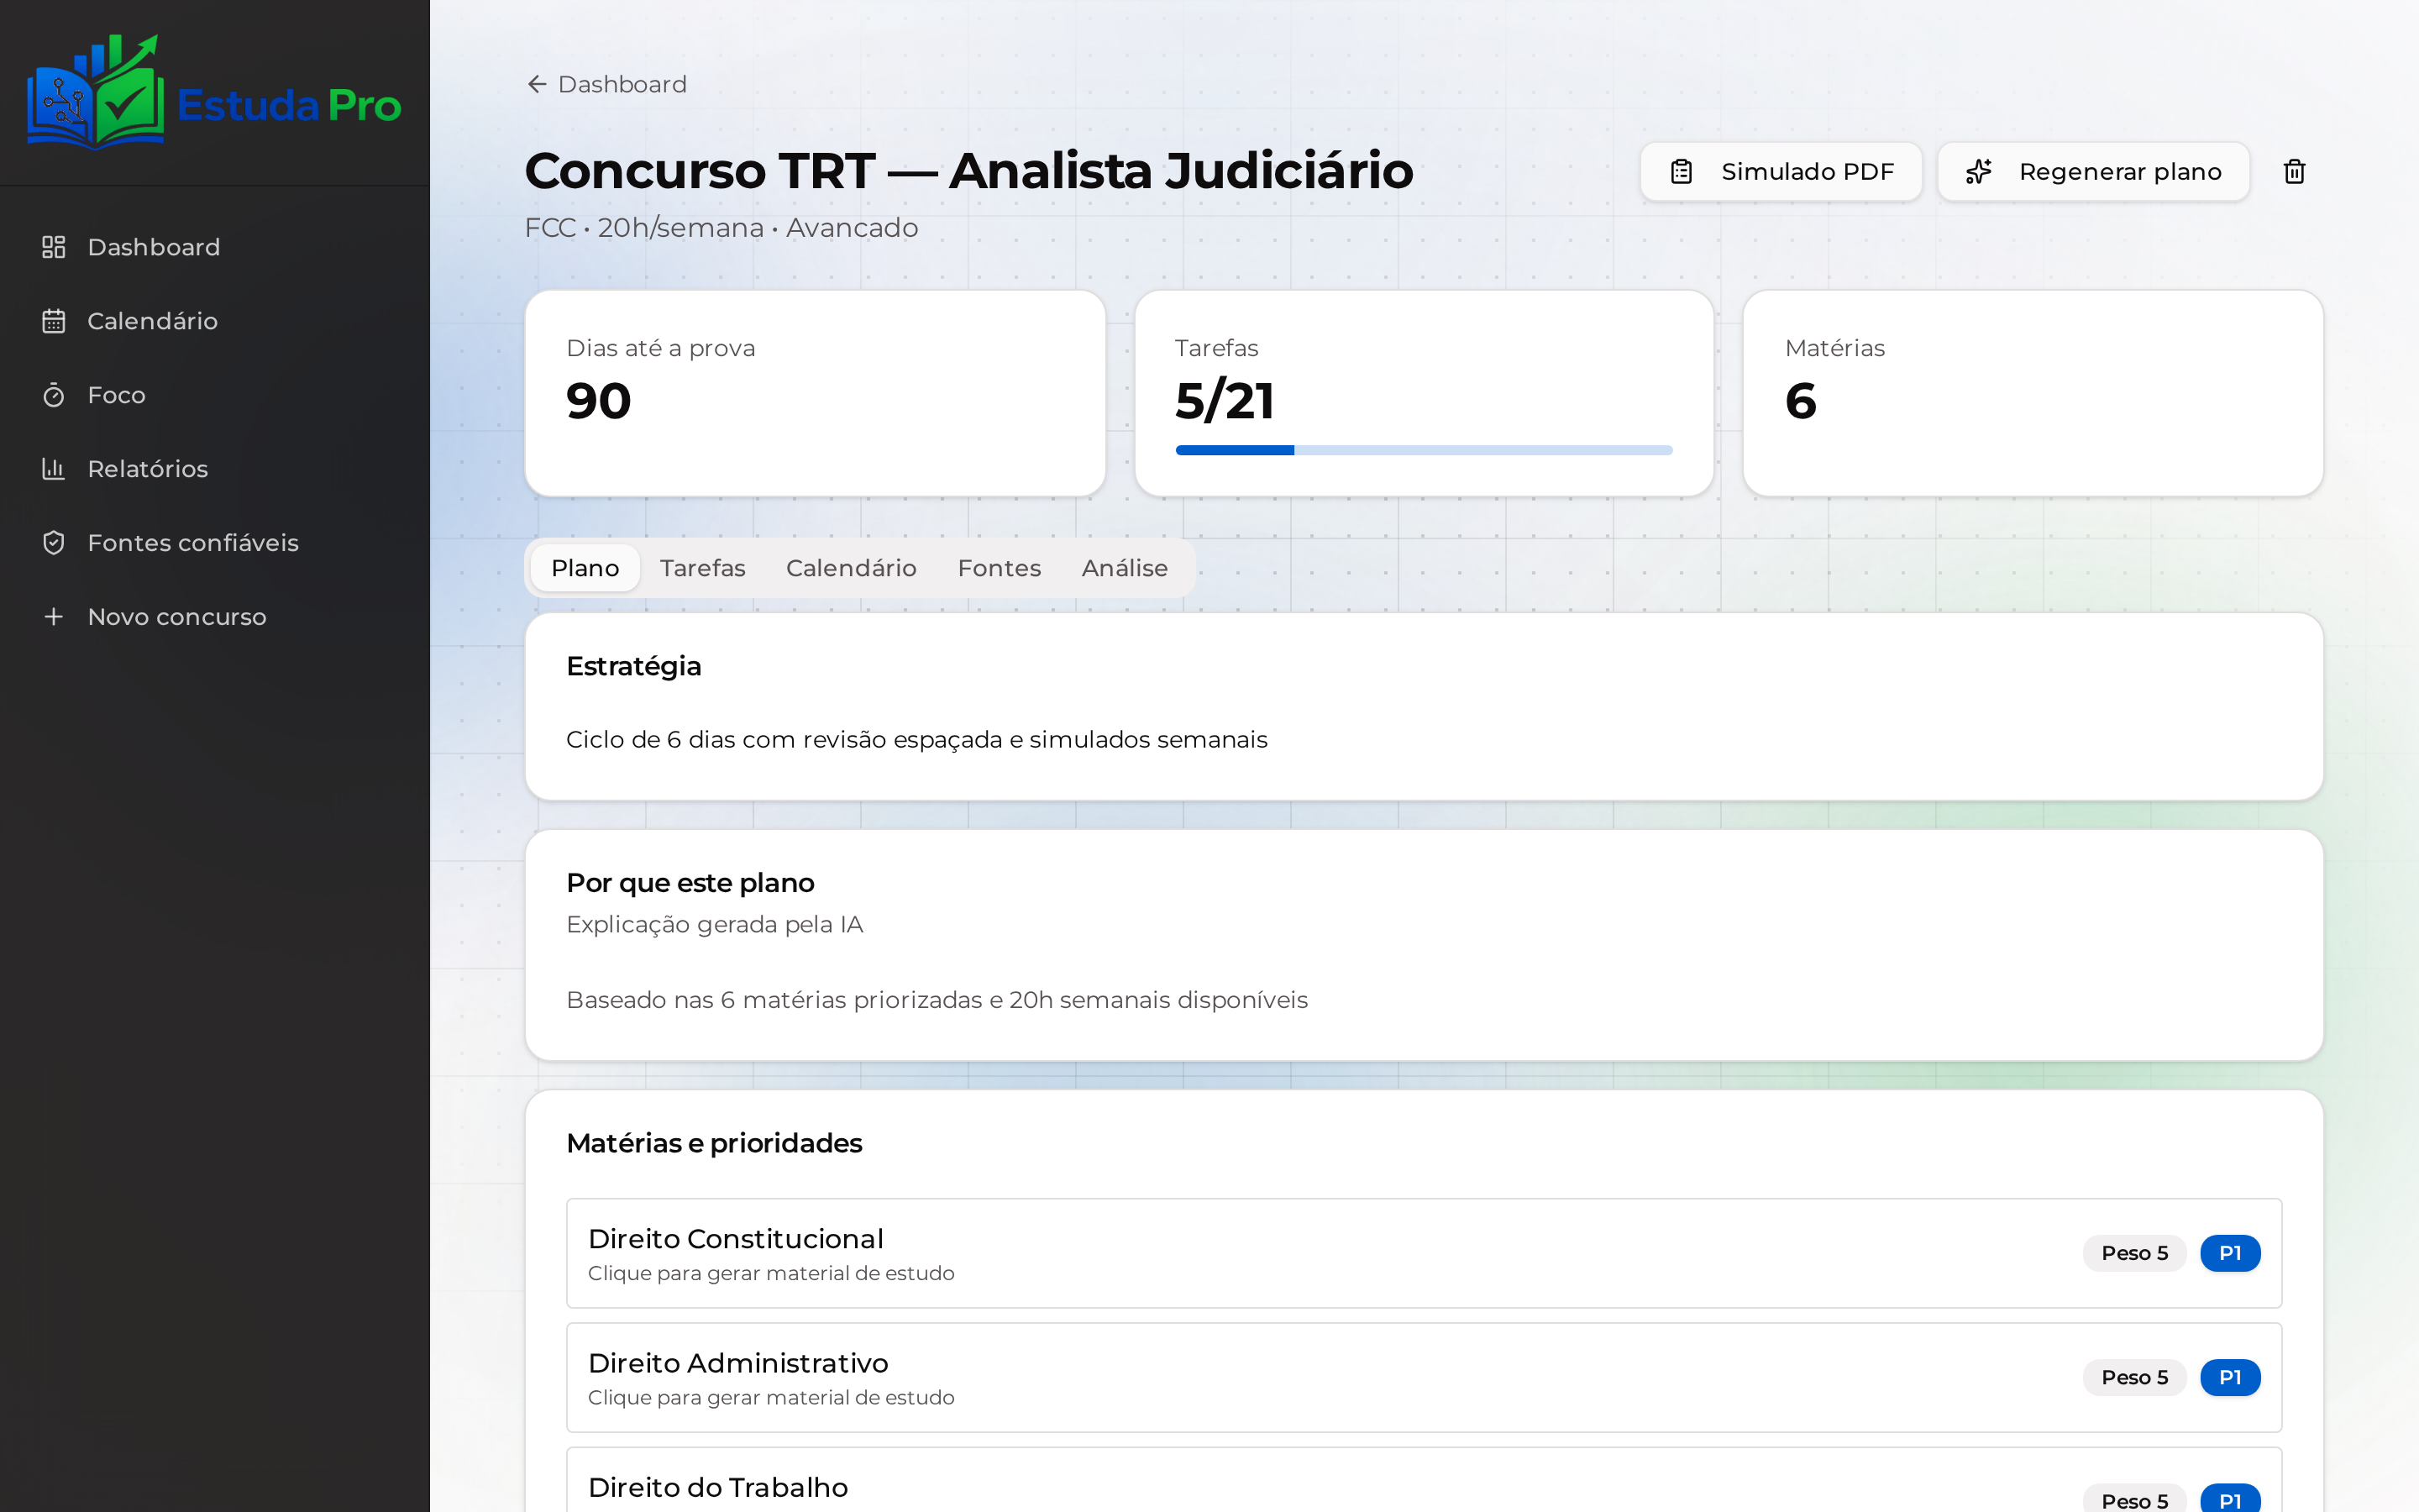Click the Tarefas 5/21 card
Viewport: 2419px width, 1512px height.
click(1424, 393)
